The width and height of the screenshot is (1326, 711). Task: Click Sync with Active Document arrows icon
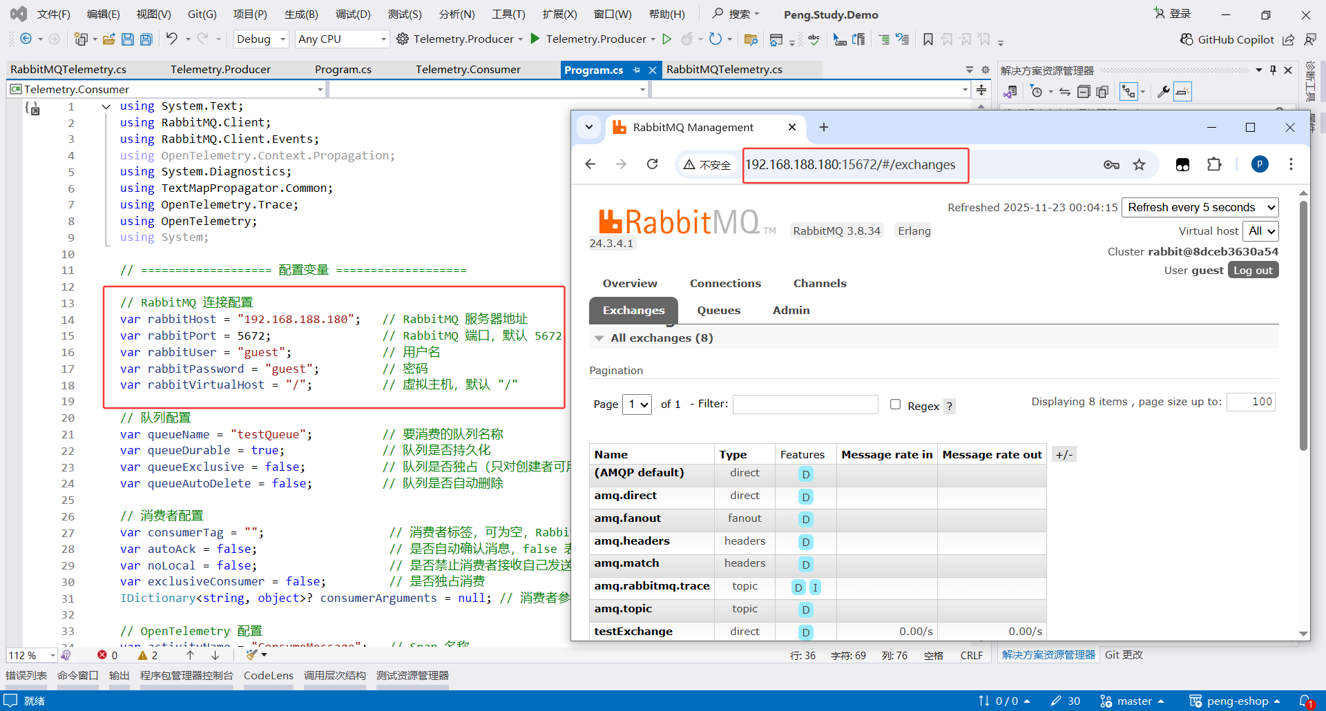[x=1065, y=91]
